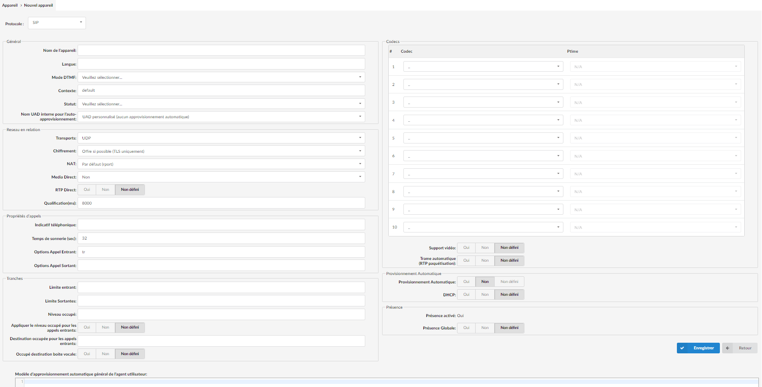The height and width of the screenshot is (387, 762).
Task: Click the Retour button
Action: [740, 348]
